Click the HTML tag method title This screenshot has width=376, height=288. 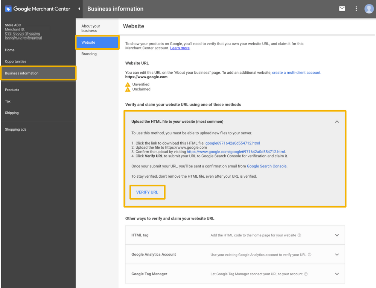[140, 235]
